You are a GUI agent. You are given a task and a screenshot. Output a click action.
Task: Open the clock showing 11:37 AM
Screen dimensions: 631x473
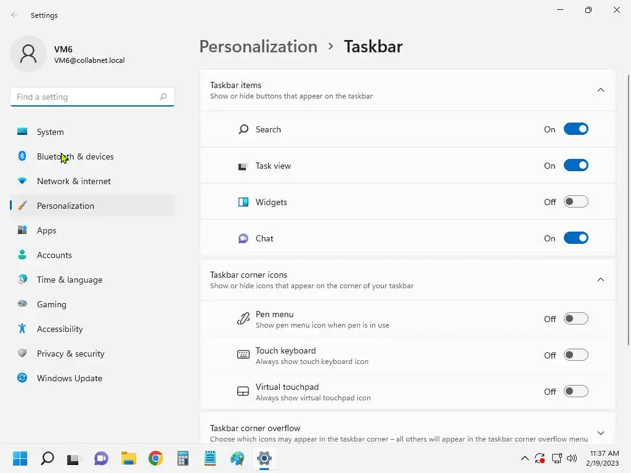(x=603, y=458)
